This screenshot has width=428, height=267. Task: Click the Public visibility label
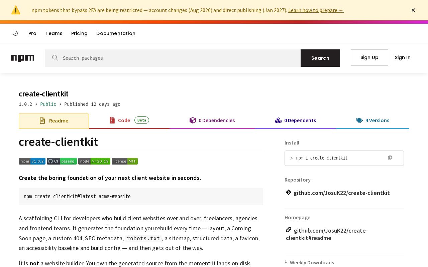(48, 104)
